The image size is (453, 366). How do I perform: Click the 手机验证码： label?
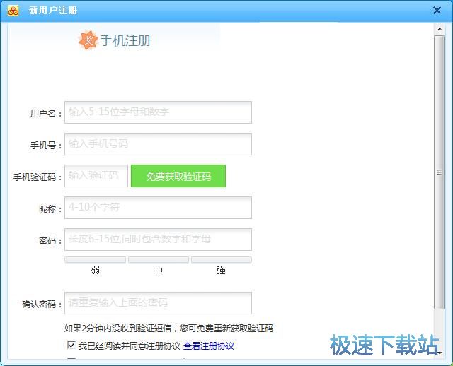click(38, 177)
